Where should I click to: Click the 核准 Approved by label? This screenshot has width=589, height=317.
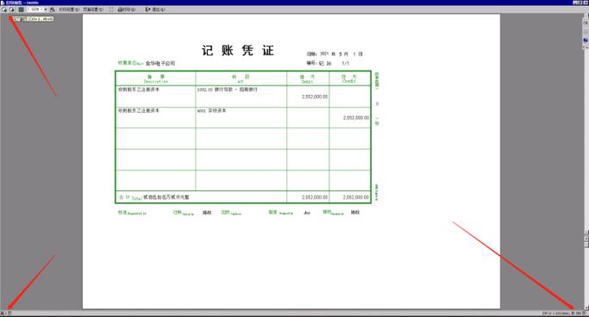click(132, 213)
